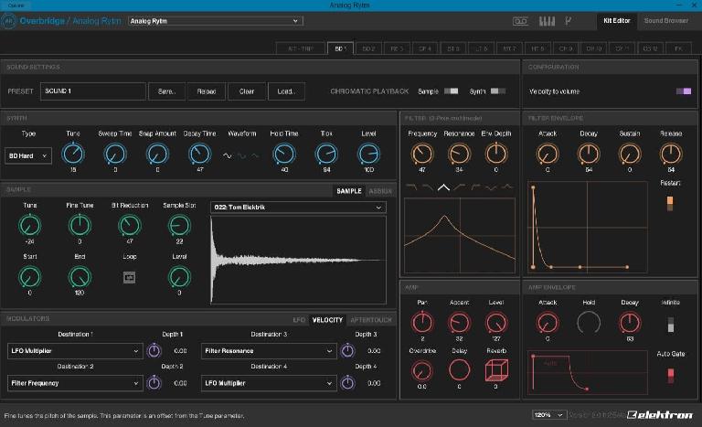Select the BD 1 track tab
This screenshot has height=427, width=702.
coord(340,48)
